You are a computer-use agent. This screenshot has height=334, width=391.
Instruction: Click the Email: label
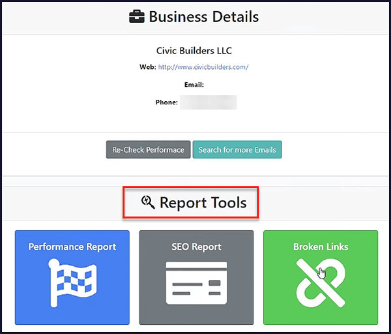click(194, 85)
